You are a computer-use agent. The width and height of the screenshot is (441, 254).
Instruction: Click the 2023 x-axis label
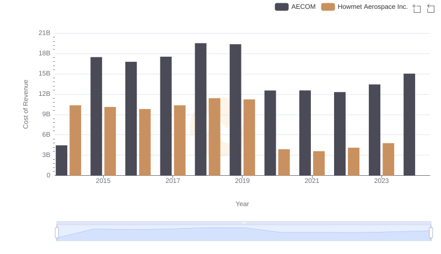[x=381, y=181]
